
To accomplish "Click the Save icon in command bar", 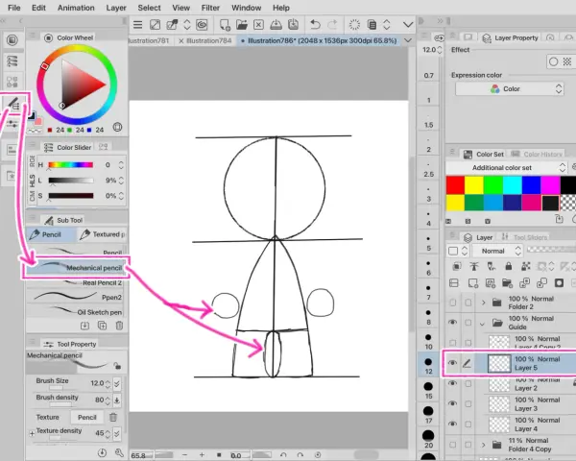I will point(276,25).
